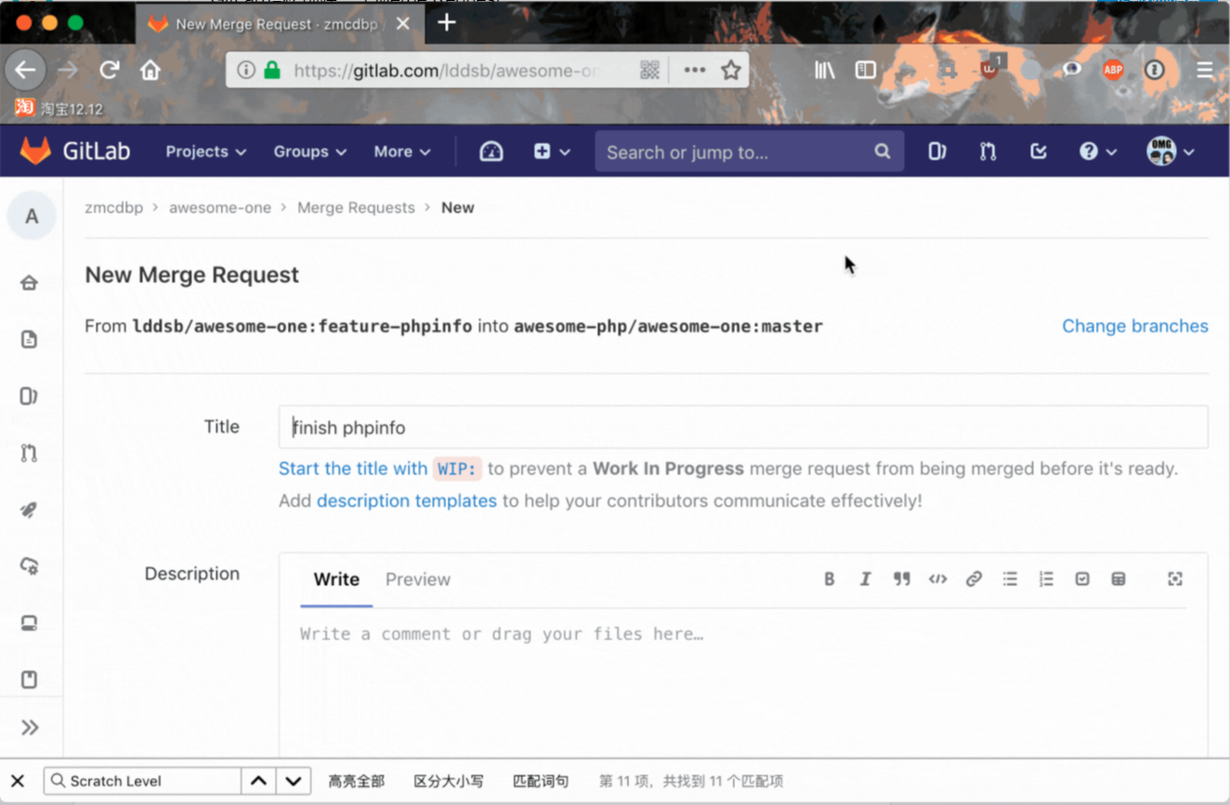Toggle whole word matching in the find bar
This screenshot has height=805, width=1230.
541,781
